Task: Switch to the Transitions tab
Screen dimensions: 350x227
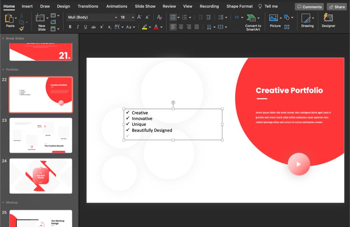Action: coord(88,6)
